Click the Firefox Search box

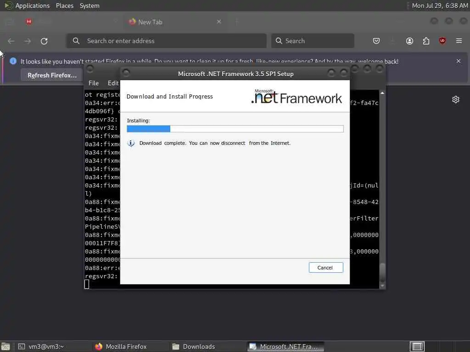tap(313, 41)
